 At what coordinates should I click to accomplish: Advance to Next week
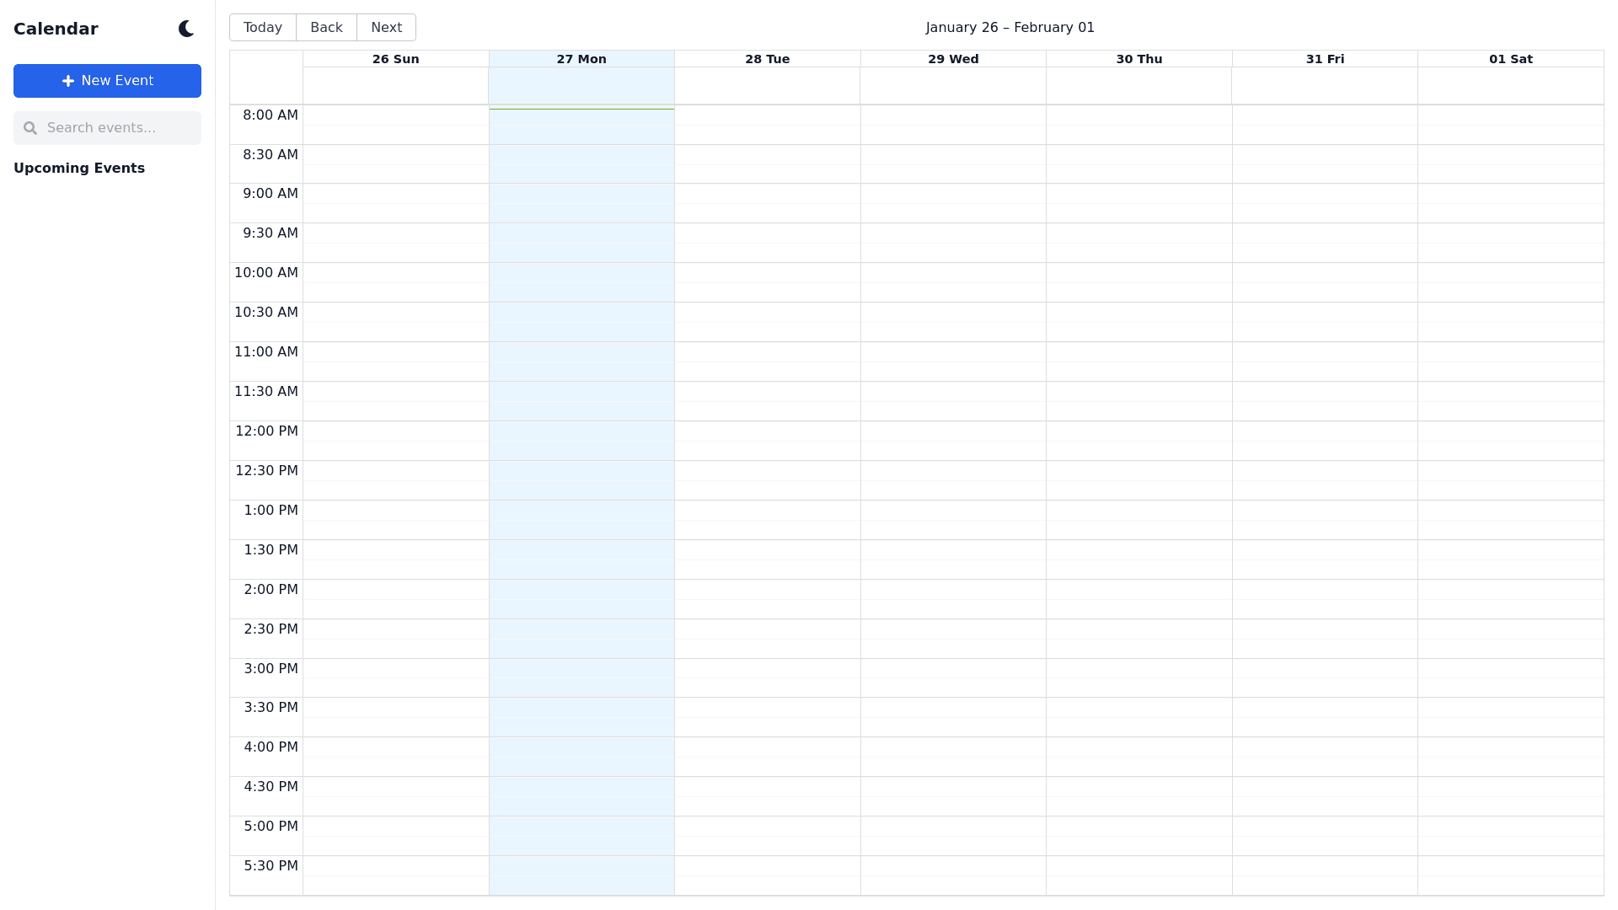point(386,28)
